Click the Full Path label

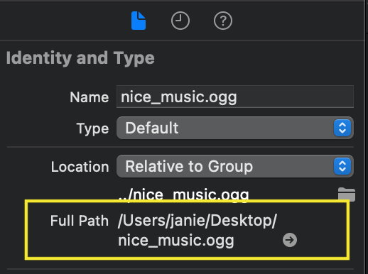pos(80,221)
